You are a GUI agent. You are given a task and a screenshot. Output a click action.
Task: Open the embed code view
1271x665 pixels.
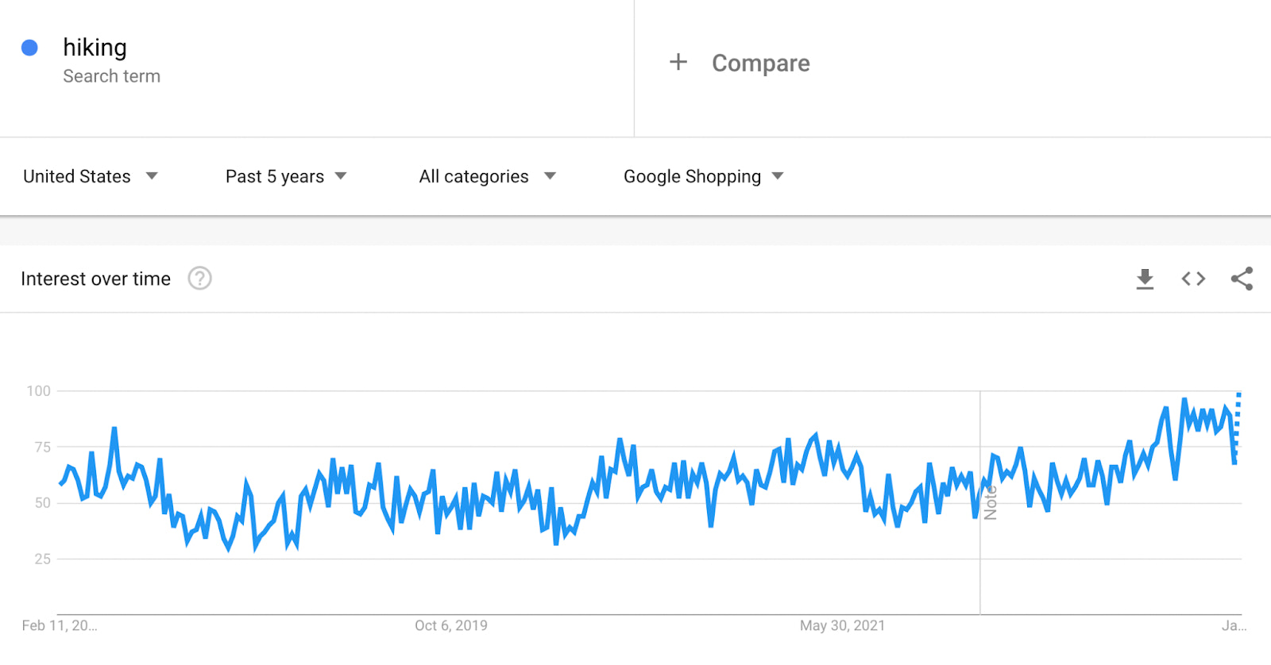pyautogui.click(x=1192, y=279)
